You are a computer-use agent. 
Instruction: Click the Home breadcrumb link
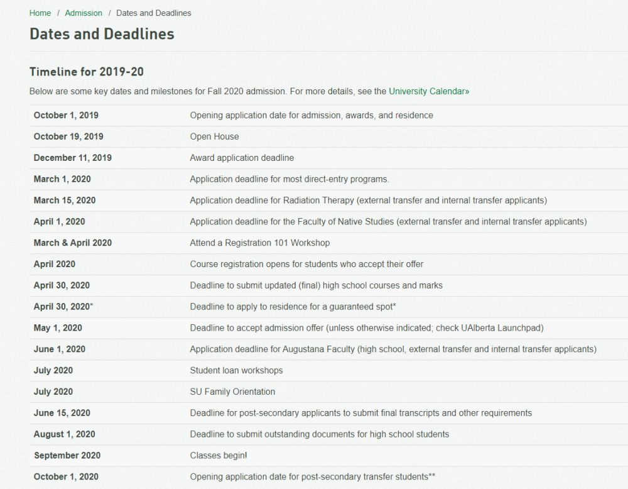(40, 13)
